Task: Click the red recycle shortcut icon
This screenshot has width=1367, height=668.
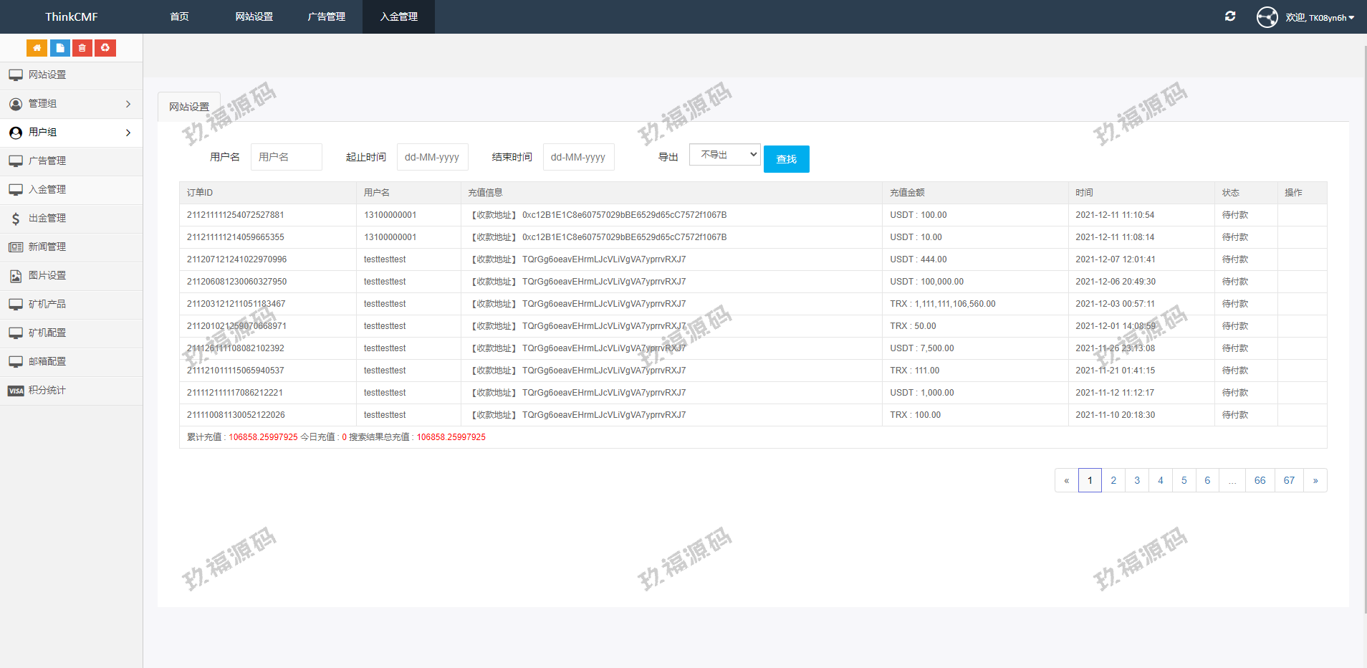Action: coord(105,48)
